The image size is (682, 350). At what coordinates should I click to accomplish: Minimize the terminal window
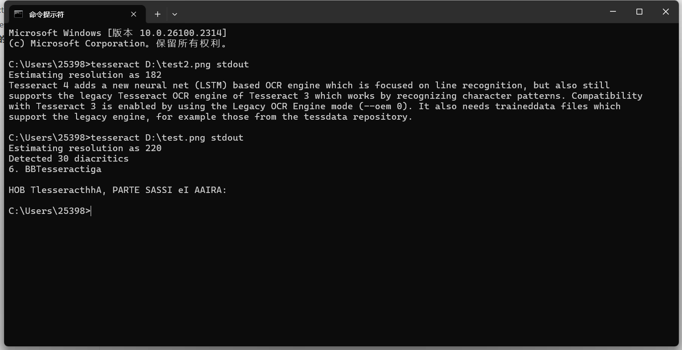(613, 12)
